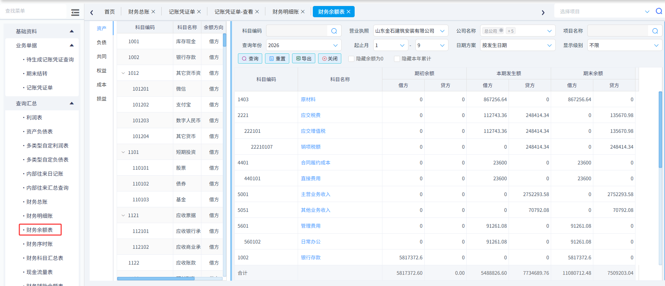Click the 重置 button
Image resolution: width=665 pixels, height=286 pixels.
[x=277, y=59]
